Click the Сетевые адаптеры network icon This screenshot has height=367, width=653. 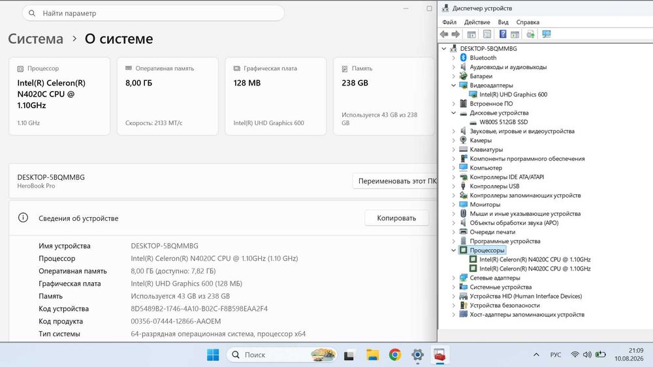[x=463, y=278]
